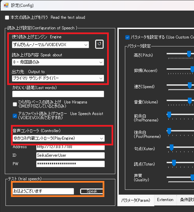Click the Pitch slider handle

tap(189, 54)
